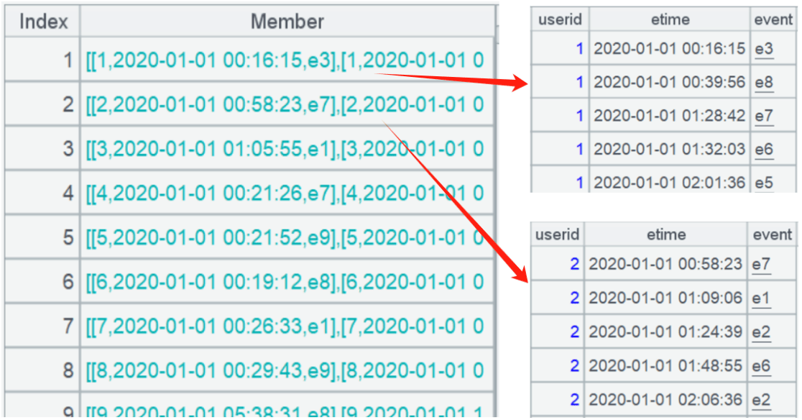Select etime 2020-01-01 01:32:03 cell
The height and width of the screenshot is (420, 802).
(670, 149)
